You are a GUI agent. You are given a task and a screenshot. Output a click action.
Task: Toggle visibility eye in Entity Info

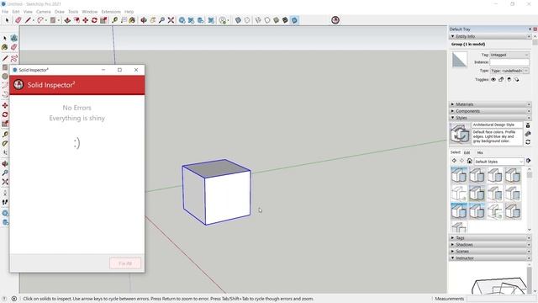[493, 79]
